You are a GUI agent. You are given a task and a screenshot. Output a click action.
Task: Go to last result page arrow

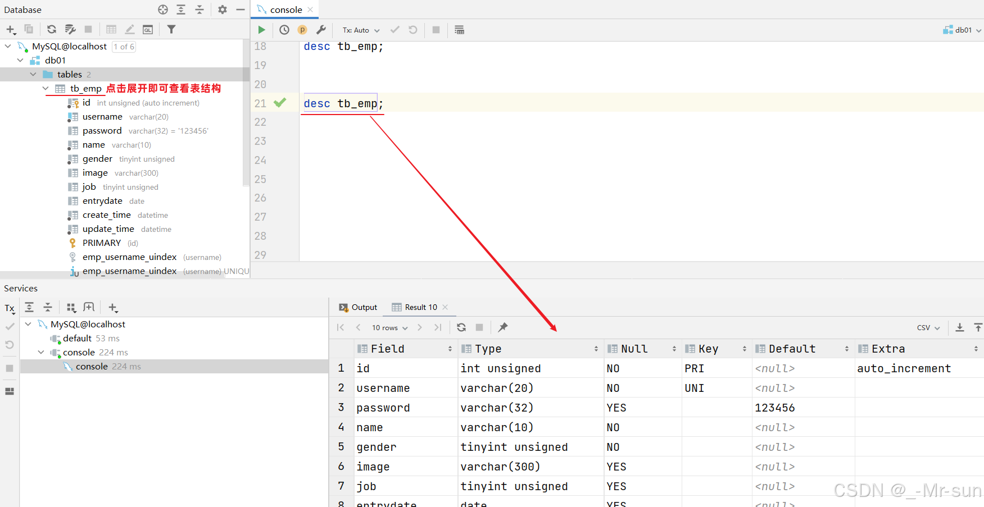[438, 327]
